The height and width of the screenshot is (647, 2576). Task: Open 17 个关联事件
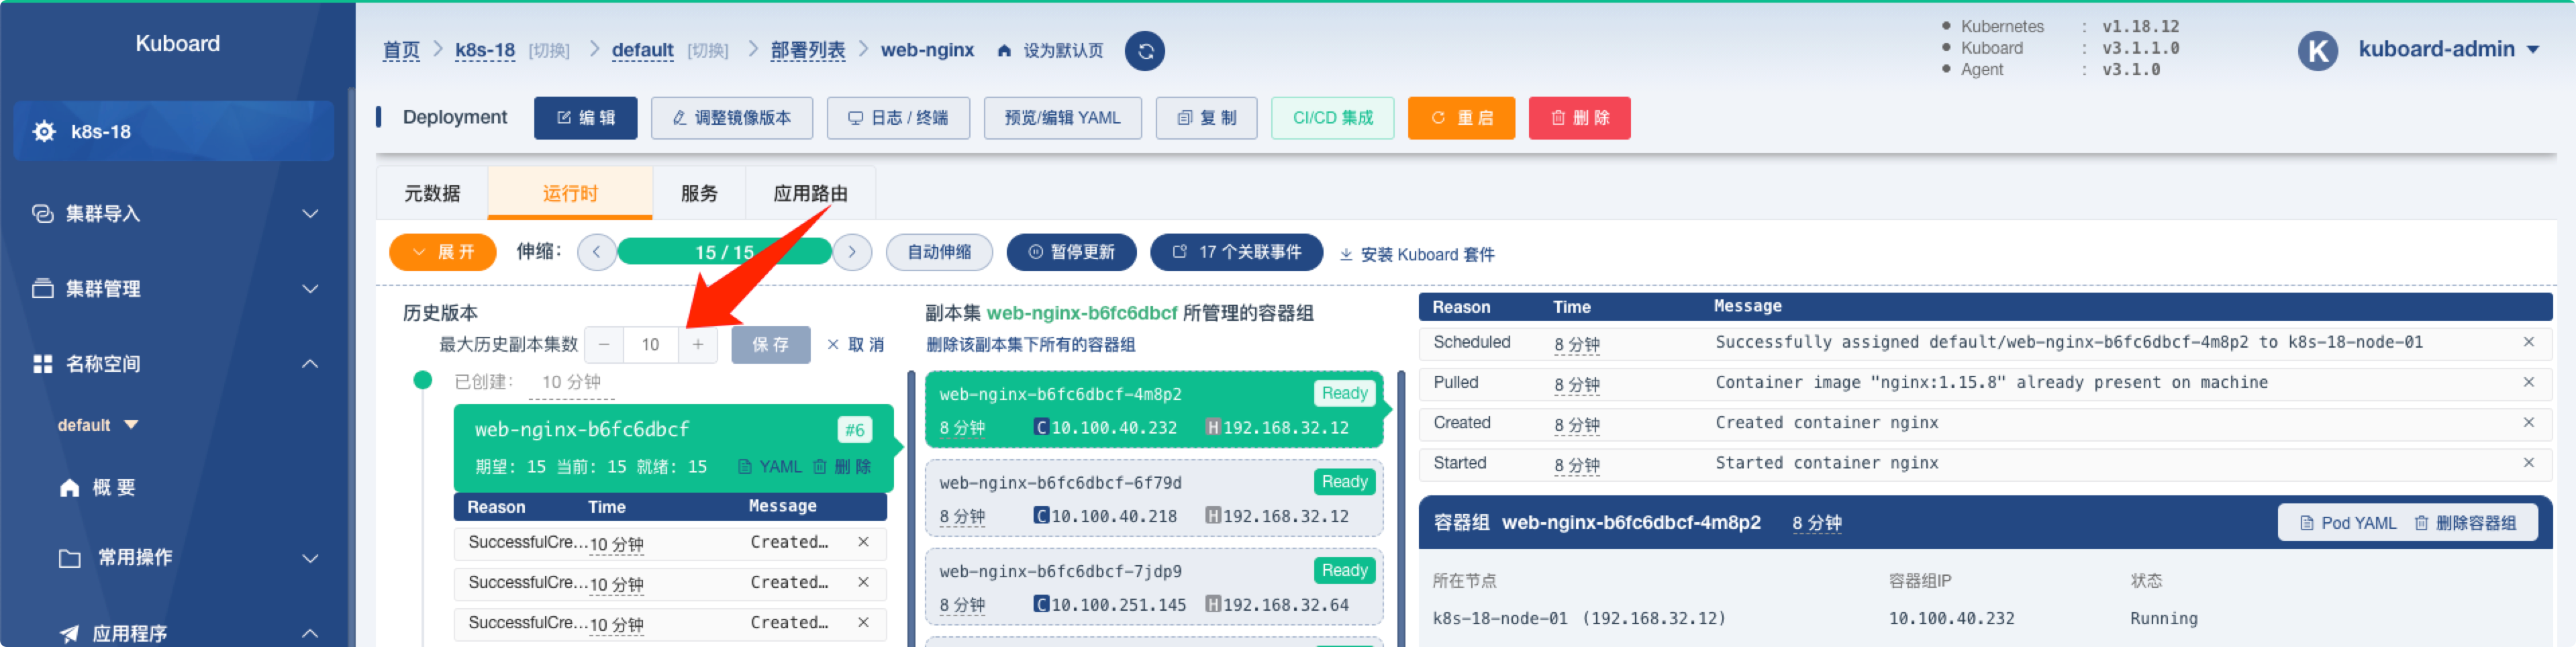1236,252
